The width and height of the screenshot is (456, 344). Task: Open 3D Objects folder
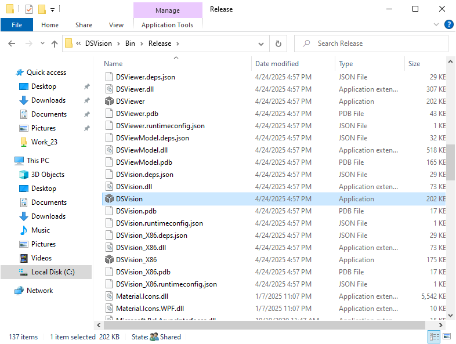(x=48, y=175)
